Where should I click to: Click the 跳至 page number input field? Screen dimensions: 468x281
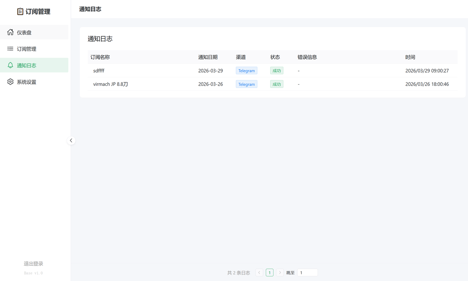tap(307, 273)
